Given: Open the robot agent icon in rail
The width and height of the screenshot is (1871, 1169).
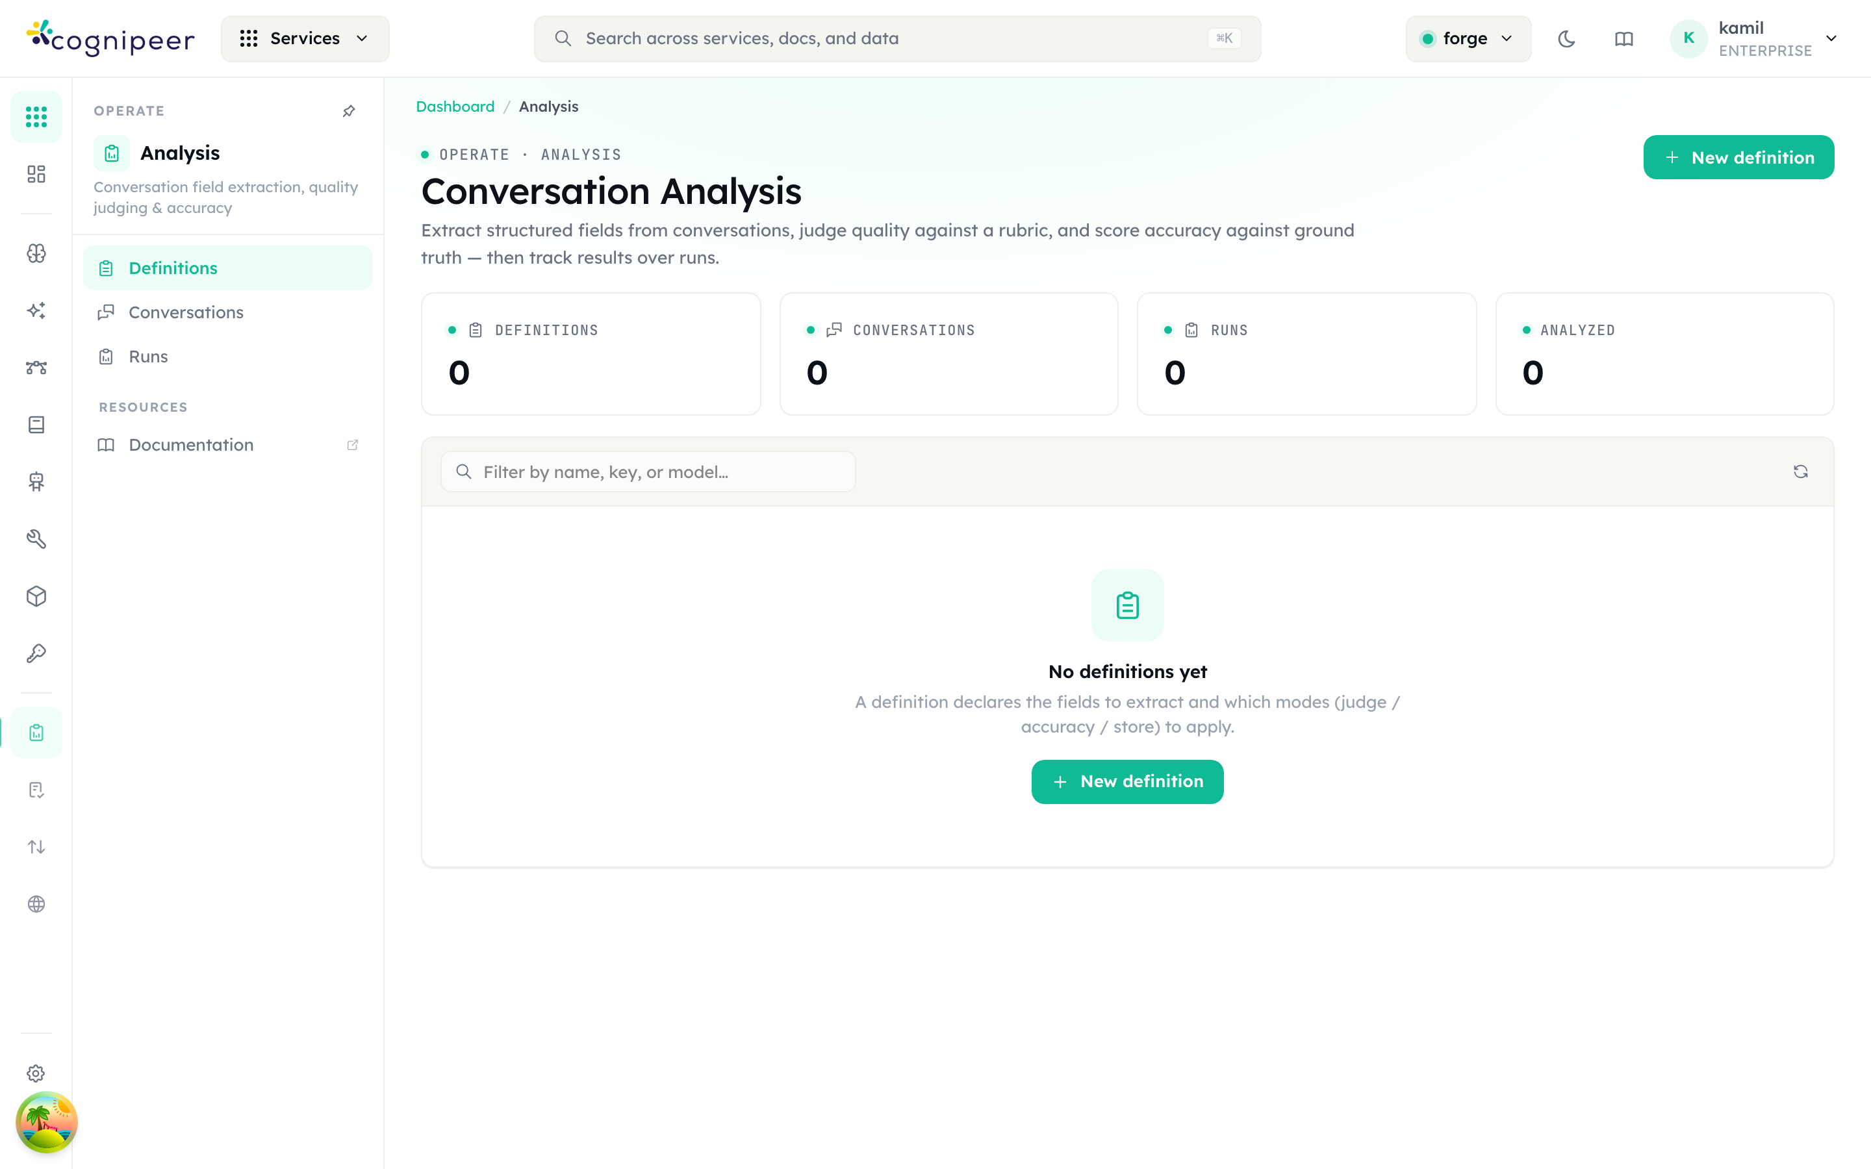Looking at the screenshot, I should pyautogui.click(x=36, y=482).
